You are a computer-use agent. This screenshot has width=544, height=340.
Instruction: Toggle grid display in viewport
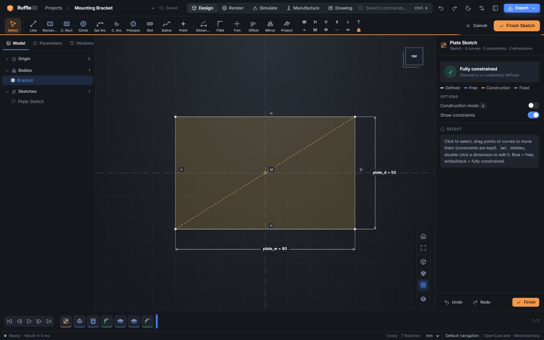(x=423, y=285)
